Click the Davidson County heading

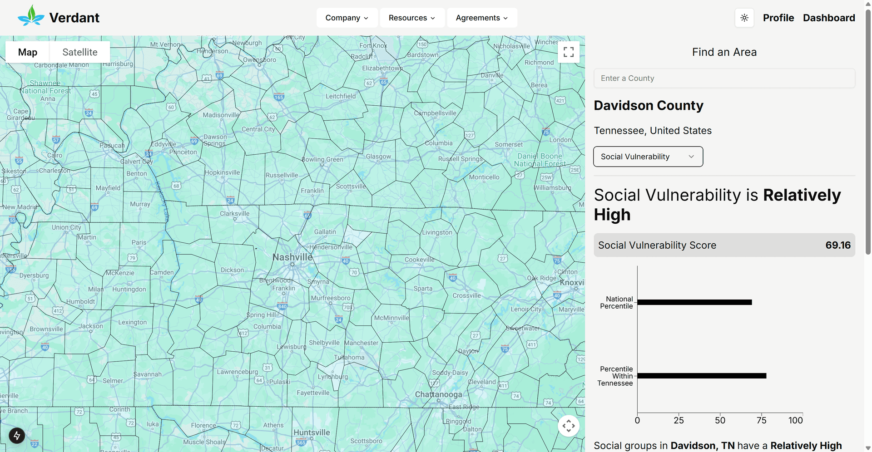click(649, 105)
